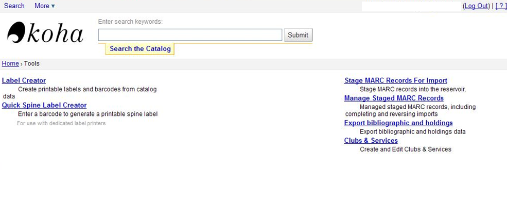
Task: Open Clubs & Services tool
Action: pyautogui.click(x=371, y=141)
